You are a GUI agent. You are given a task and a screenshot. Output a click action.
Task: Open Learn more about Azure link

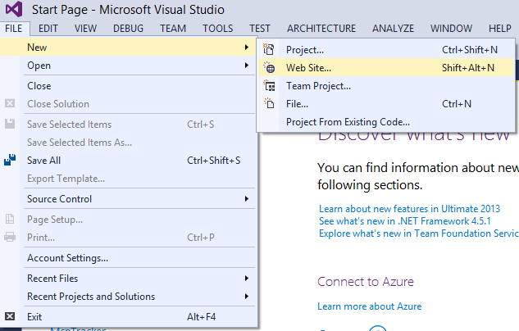370,306
